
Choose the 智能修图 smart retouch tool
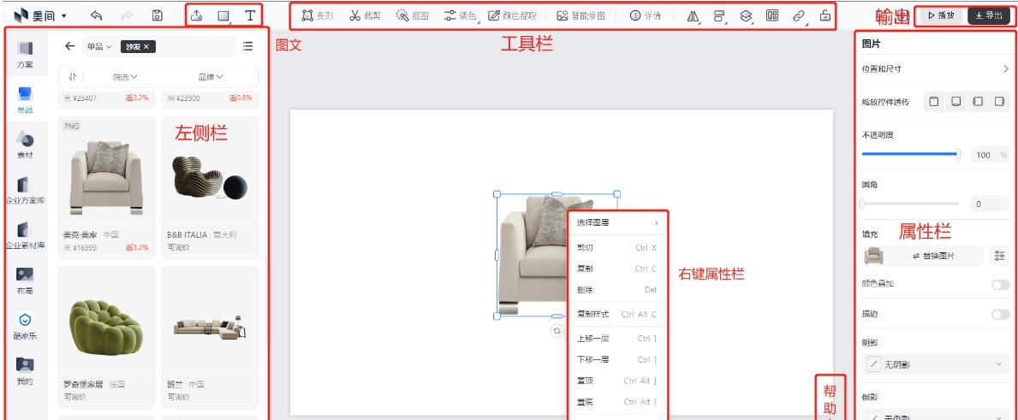[581, 15]
